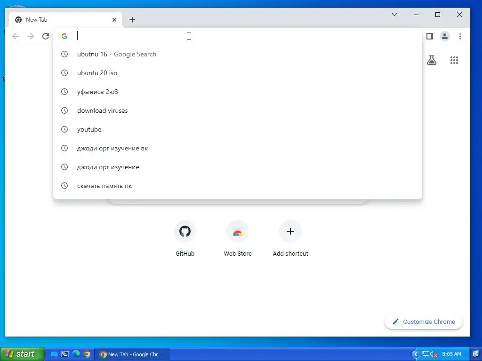Go back with the back arrow
Screen dimensions: 482x361
(x=16, y=36)
